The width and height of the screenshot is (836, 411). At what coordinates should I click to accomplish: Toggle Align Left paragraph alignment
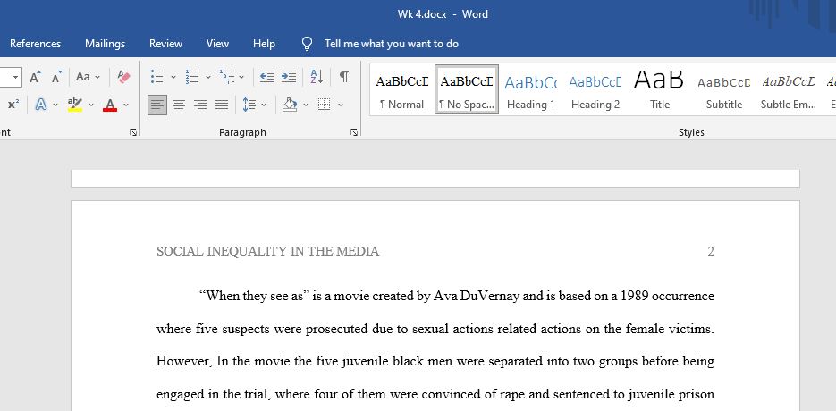tap(156, 105)
